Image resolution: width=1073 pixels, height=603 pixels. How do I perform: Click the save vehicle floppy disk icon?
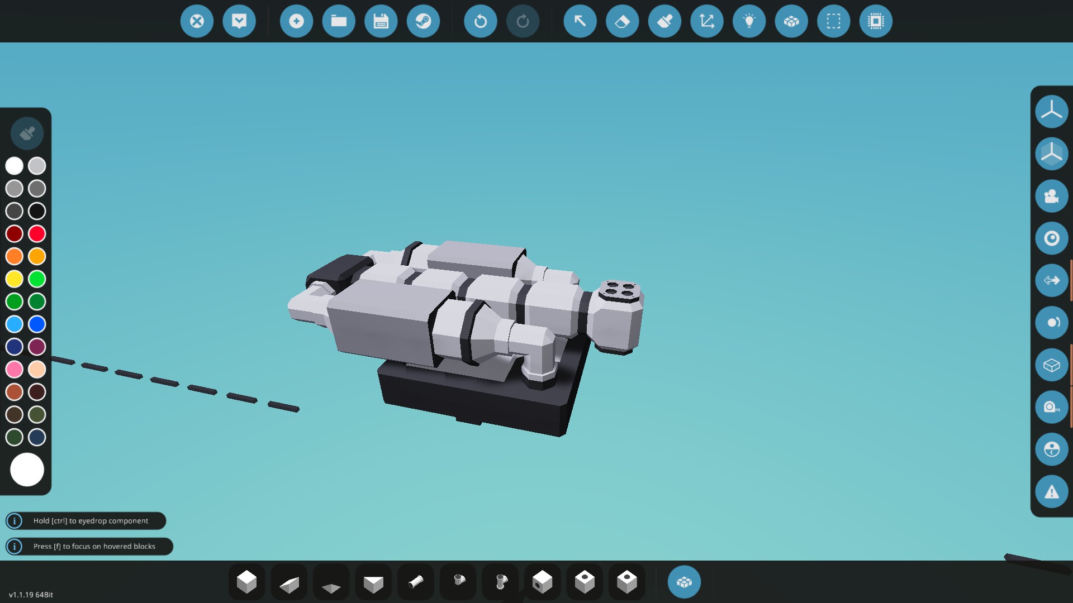[381, 21]
